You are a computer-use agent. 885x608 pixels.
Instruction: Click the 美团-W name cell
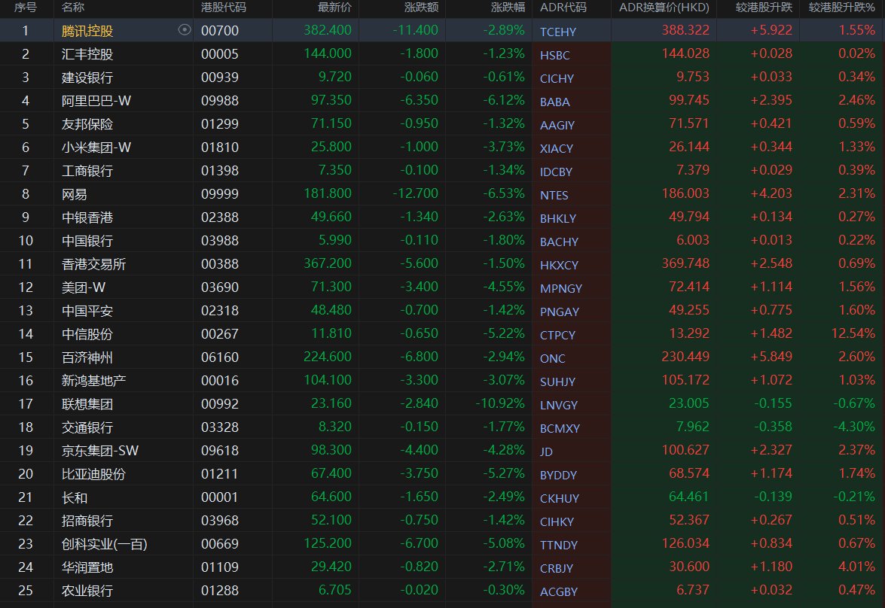[x=84, y=287]
